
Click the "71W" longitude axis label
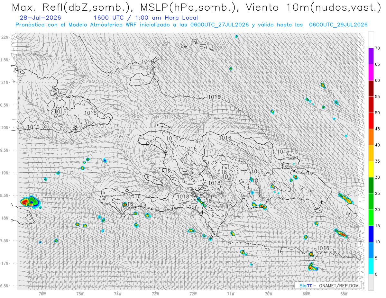click(231, 293)
